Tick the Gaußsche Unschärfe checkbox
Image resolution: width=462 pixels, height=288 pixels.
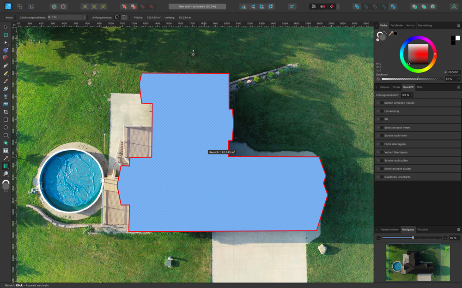(x=382, y=177)
